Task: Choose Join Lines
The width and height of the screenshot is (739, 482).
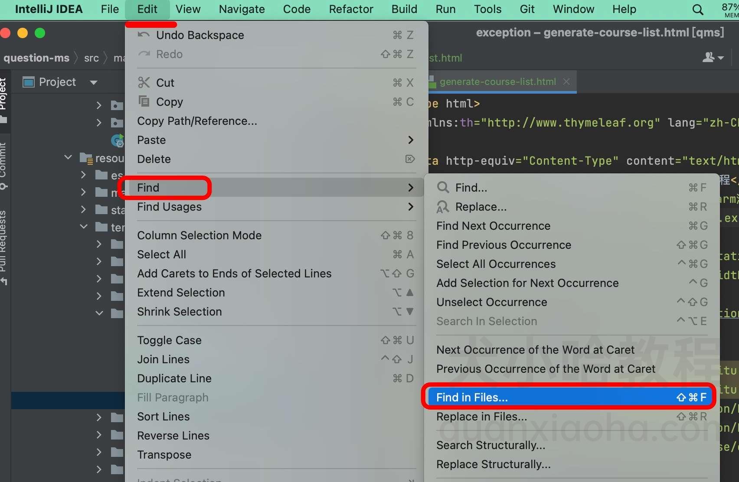Action: pos(275,359)
